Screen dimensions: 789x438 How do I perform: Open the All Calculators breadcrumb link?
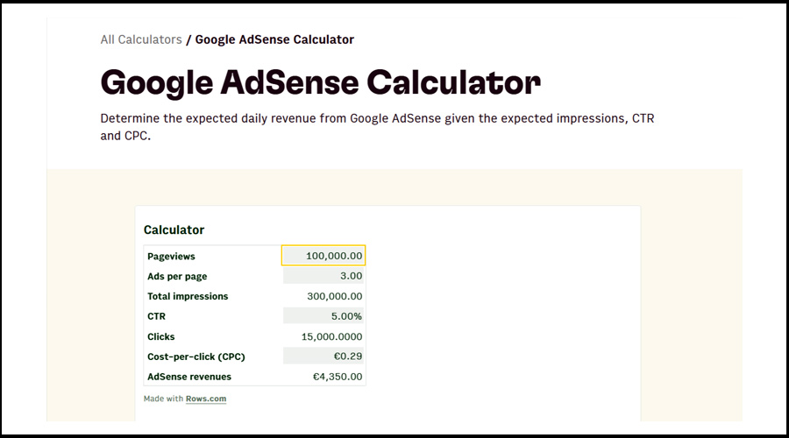(141, 39)
